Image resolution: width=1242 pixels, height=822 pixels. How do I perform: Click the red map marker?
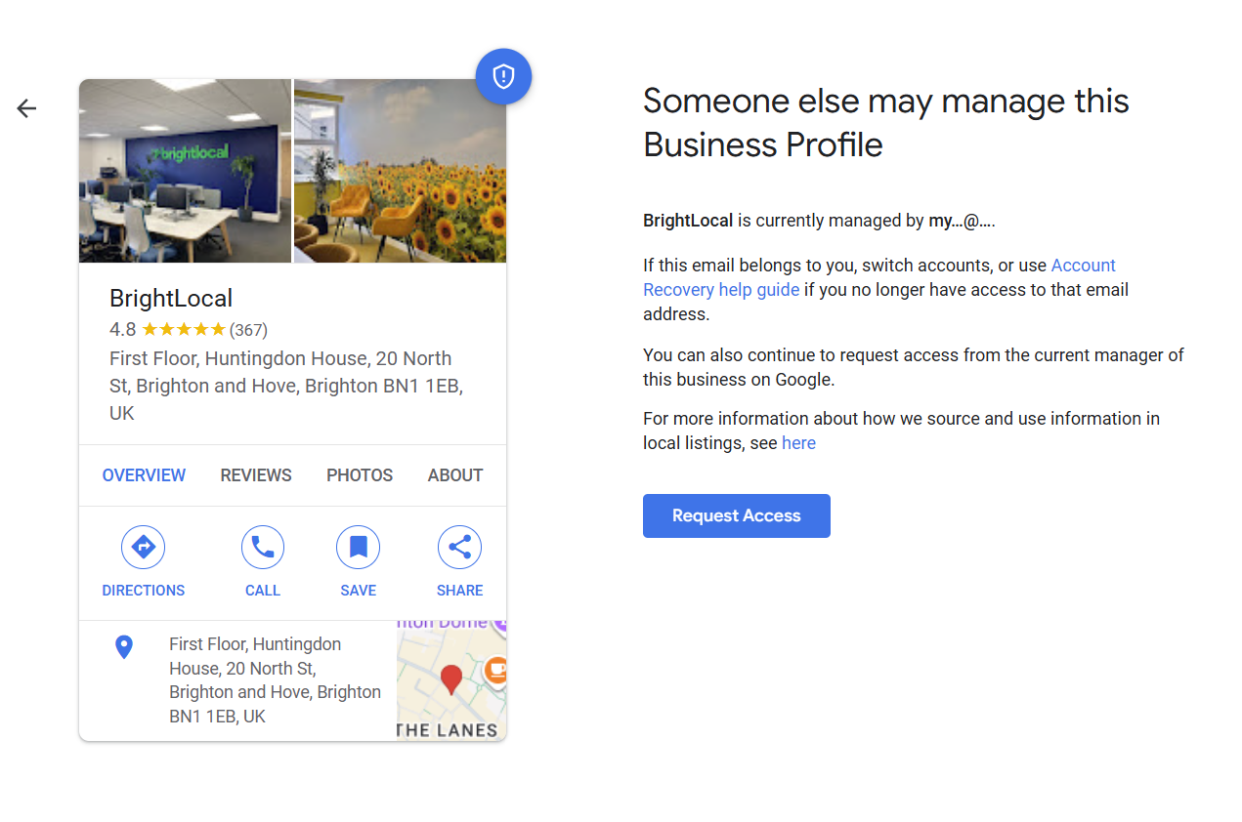point(450,678)
